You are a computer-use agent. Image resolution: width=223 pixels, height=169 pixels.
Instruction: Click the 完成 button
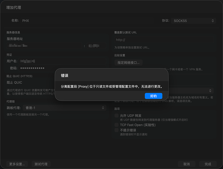pos(208,164)
